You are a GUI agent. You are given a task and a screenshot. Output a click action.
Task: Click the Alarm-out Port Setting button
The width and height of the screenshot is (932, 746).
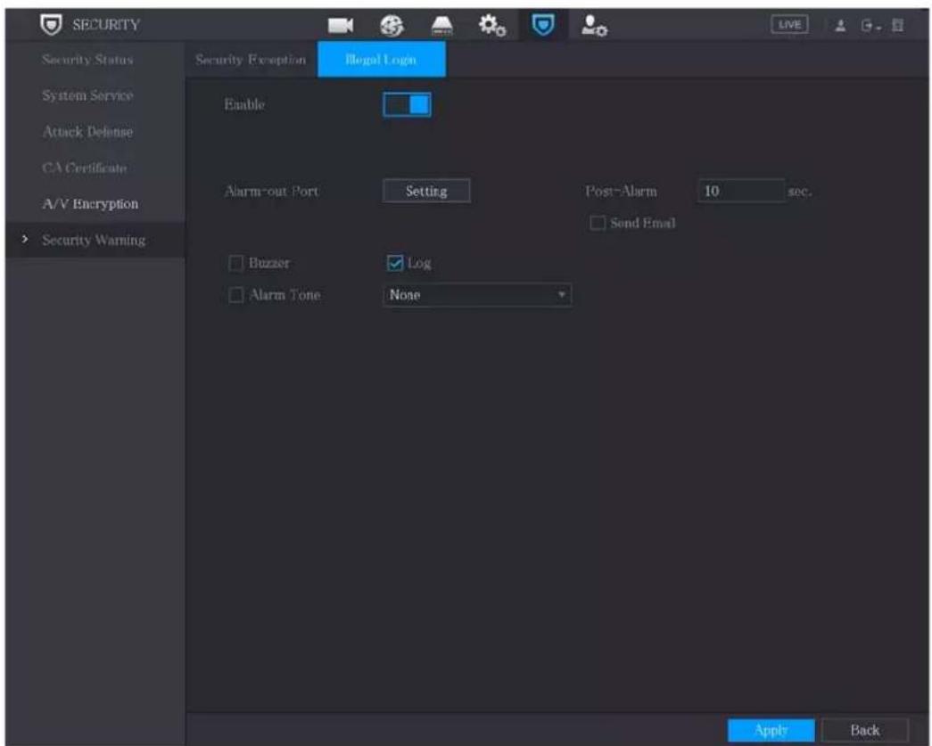coord(426,191)
